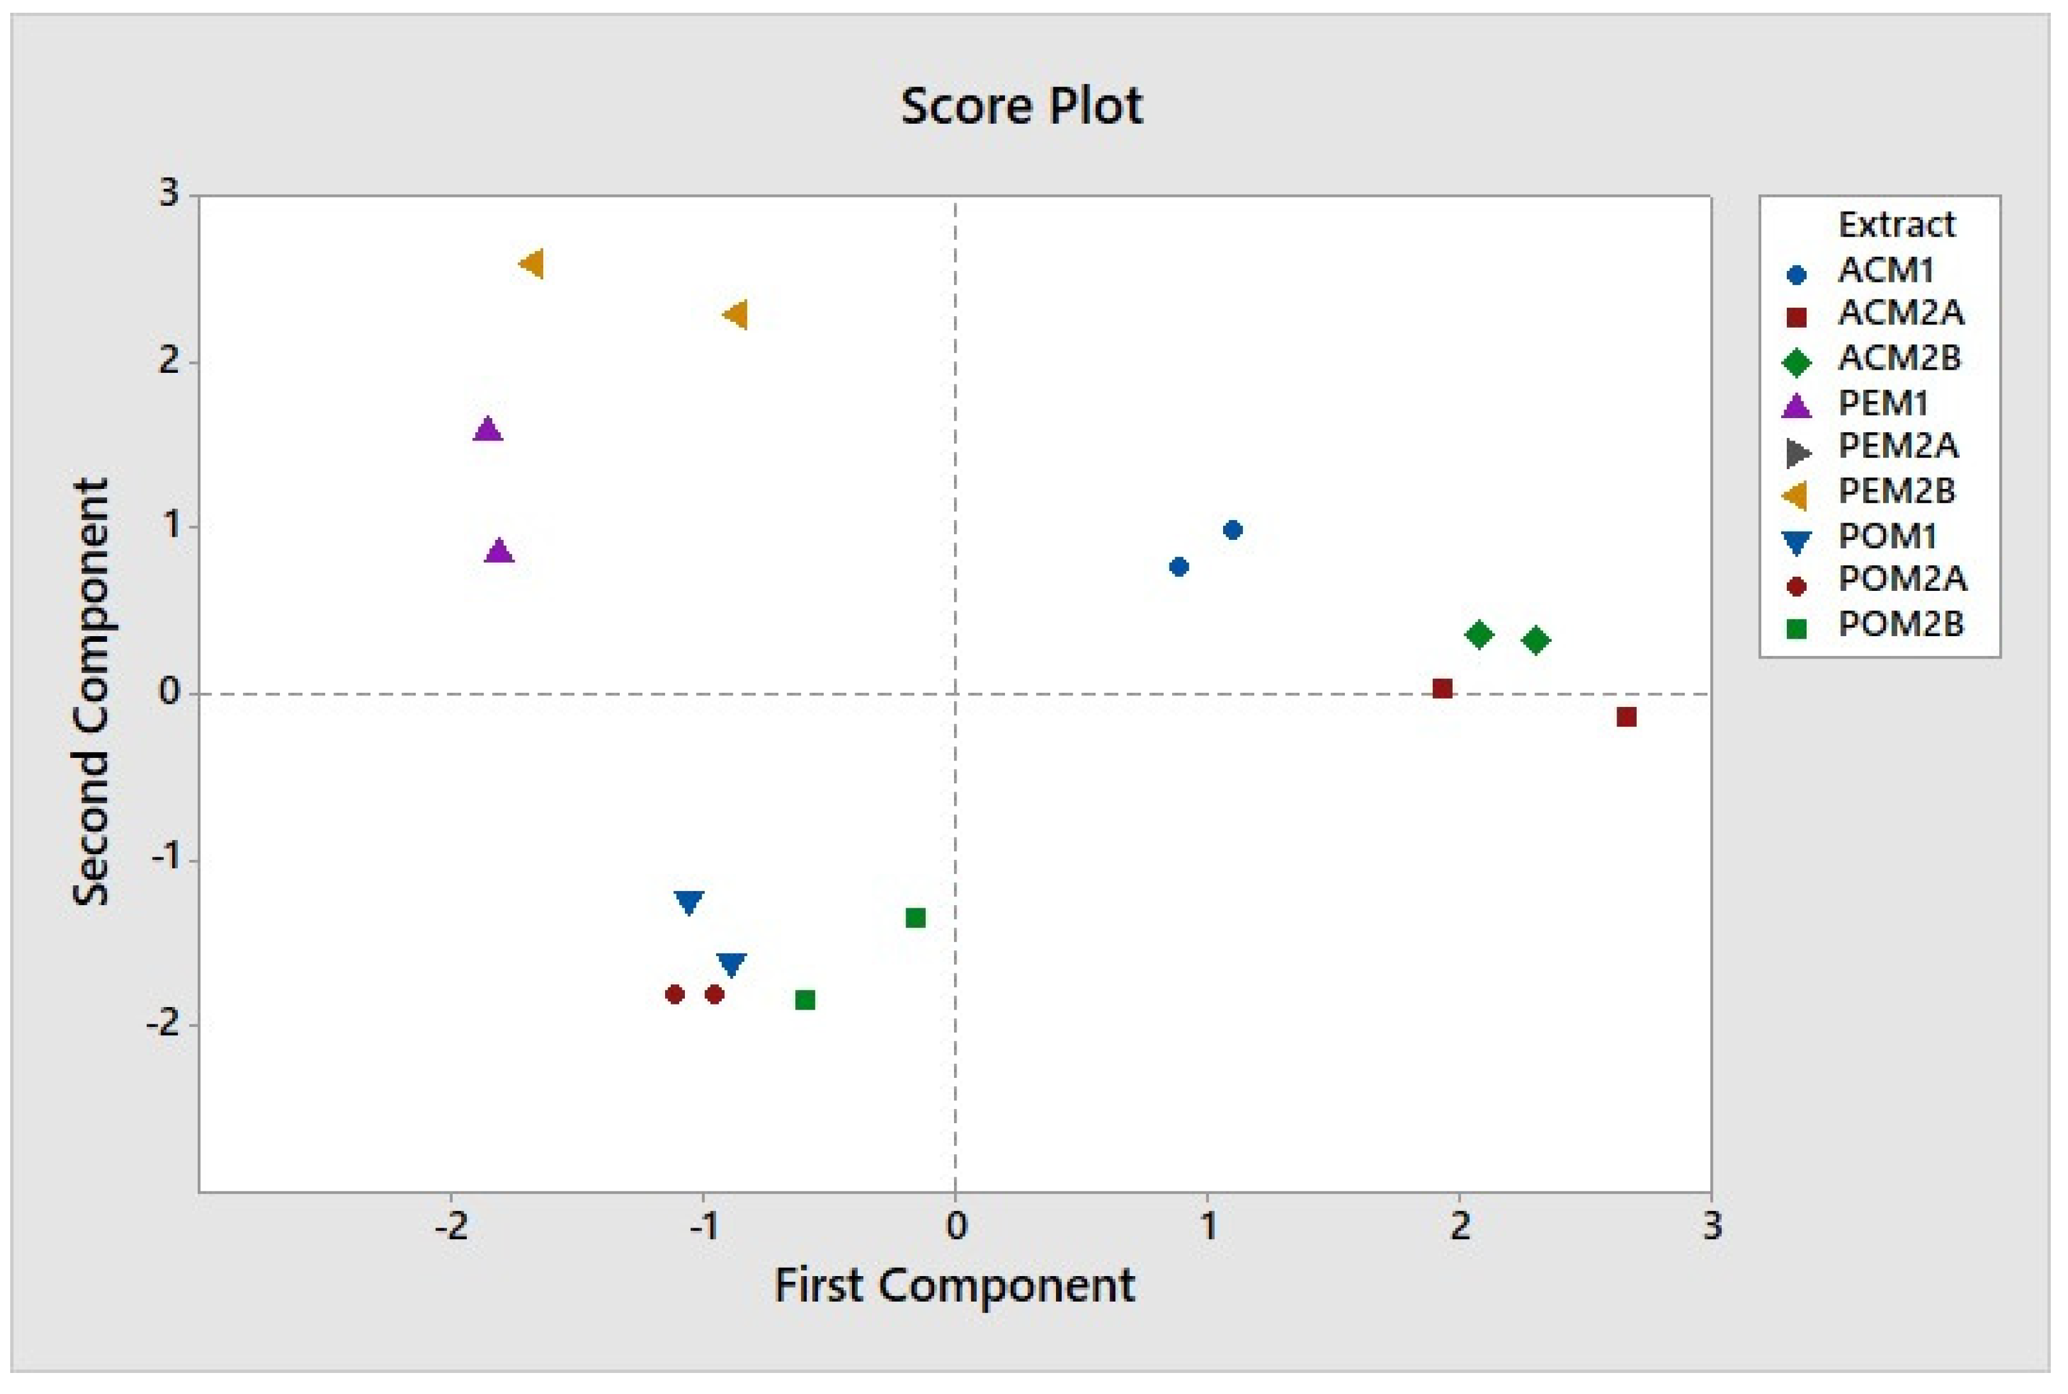Click the rightmost red ACM2A square data point
2068x1394 pixels.
point(1626,716)
